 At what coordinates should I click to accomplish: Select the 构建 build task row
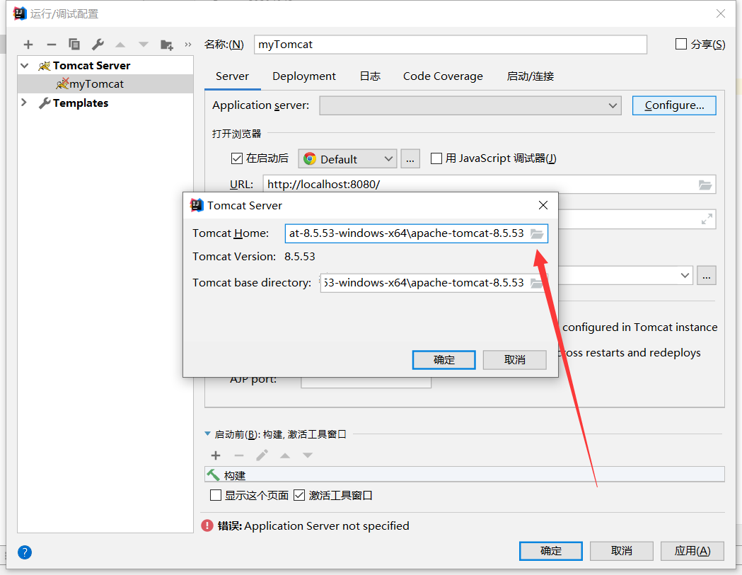[x=465, y=475]
